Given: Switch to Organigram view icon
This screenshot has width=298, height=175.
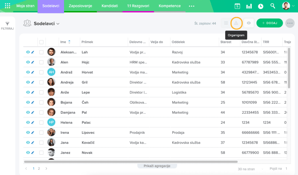Looking at the screenshot, I should tap(236, 23).
